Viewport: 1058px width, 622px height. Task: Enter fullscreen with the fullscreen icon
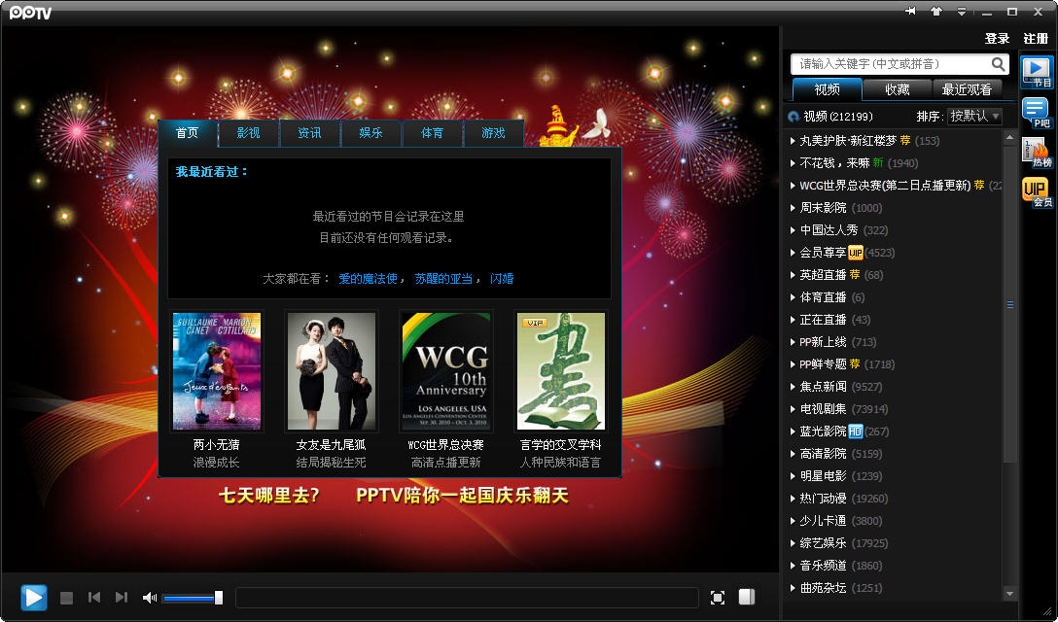(718, 597)
